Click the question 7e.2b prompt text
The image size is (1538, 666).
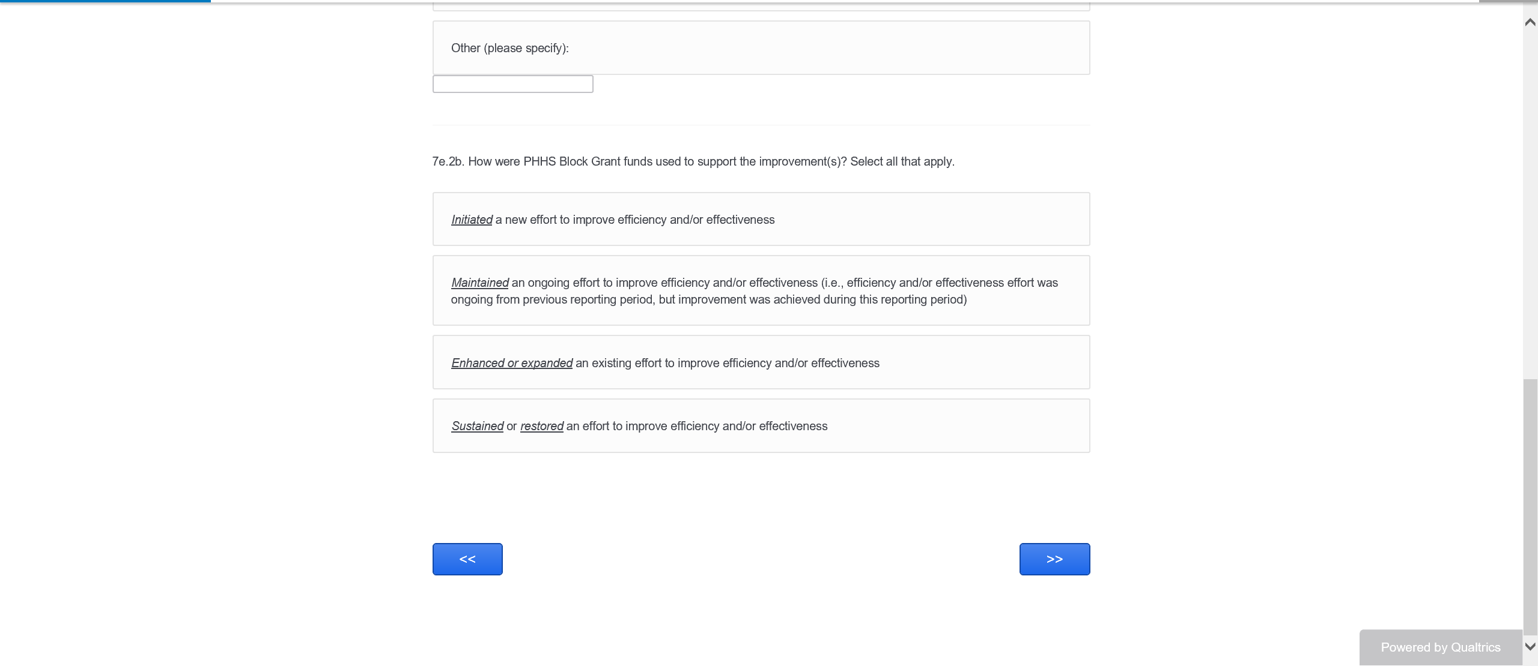pyautogui.click(x=693, y=161)
